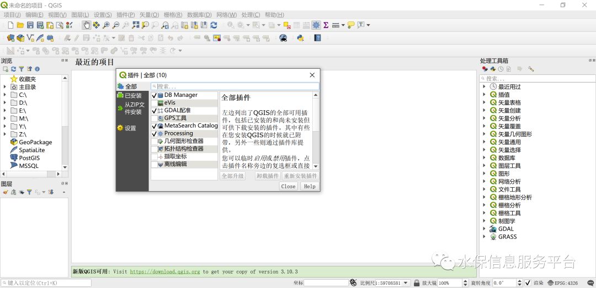Image resolution: width=596 pixels, height=288 pixels.
Task: Click filter icon in Browser panel
Action: 22,69
